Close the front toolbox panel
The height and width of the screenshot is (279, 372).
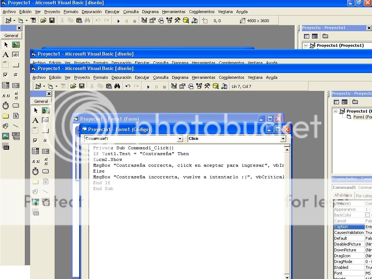(49, 94)
